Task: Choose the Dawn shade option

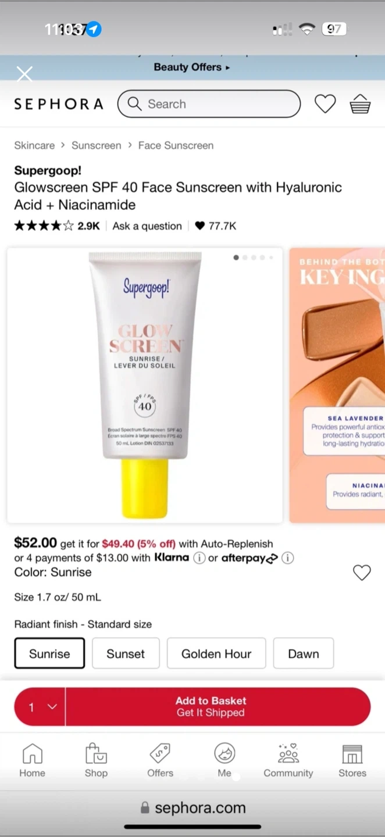Action: coord(304,653)
